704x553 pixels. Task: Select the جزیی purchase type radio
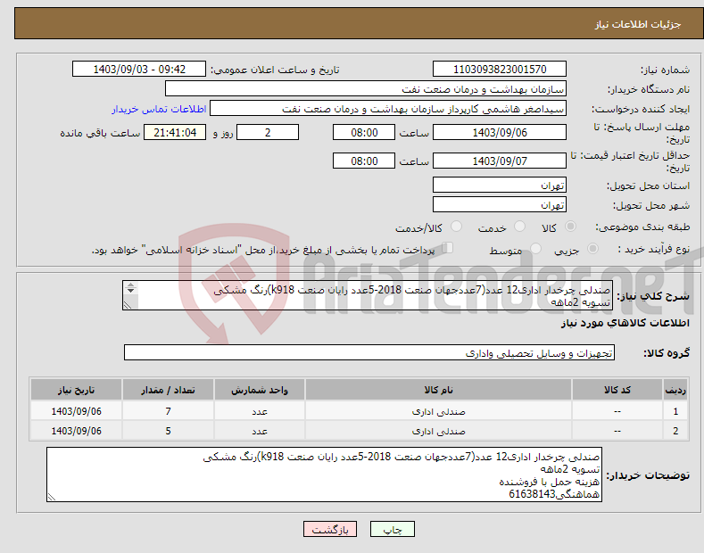pyautogui.click(x=592, y=249)
